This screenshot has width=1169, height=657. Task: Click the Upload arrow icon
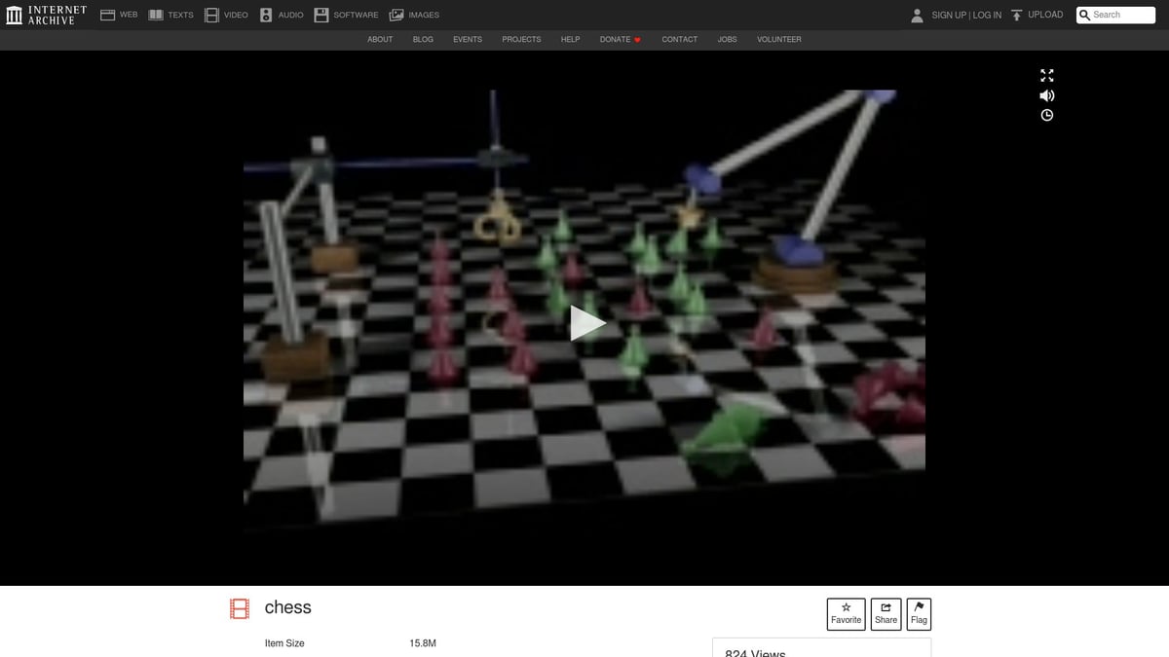(1017, 15)
